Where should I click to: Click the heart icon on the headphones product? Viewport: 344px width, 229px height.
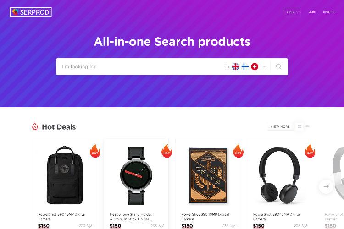305,225
